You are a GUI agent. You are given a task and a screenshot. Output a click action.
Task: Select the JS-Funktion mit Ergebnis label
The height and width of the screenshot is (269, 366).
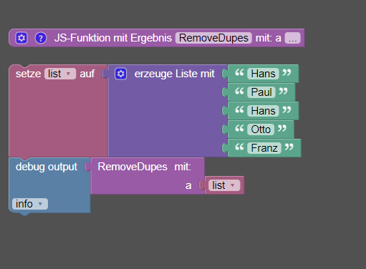[x=113, y=38]
